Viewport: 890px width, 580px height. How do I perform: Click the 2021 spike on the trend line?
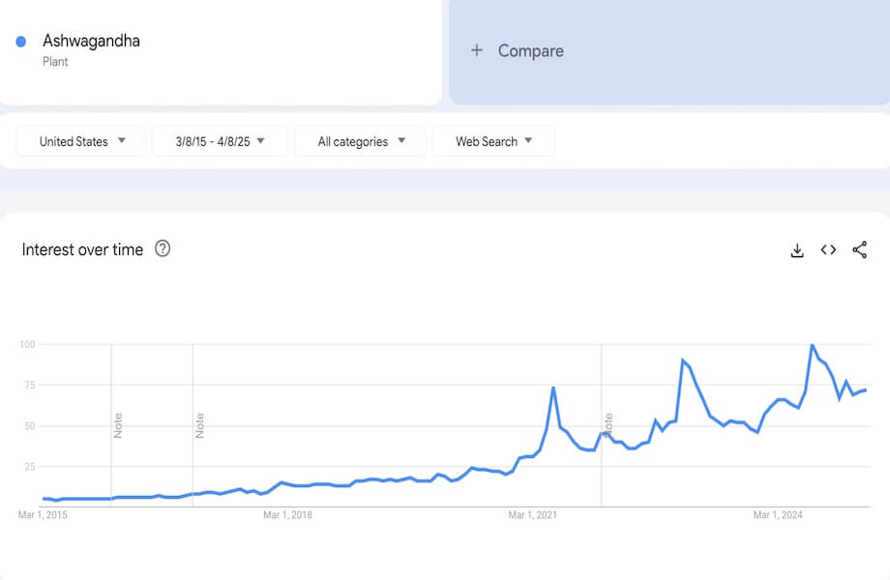[551, 388]
